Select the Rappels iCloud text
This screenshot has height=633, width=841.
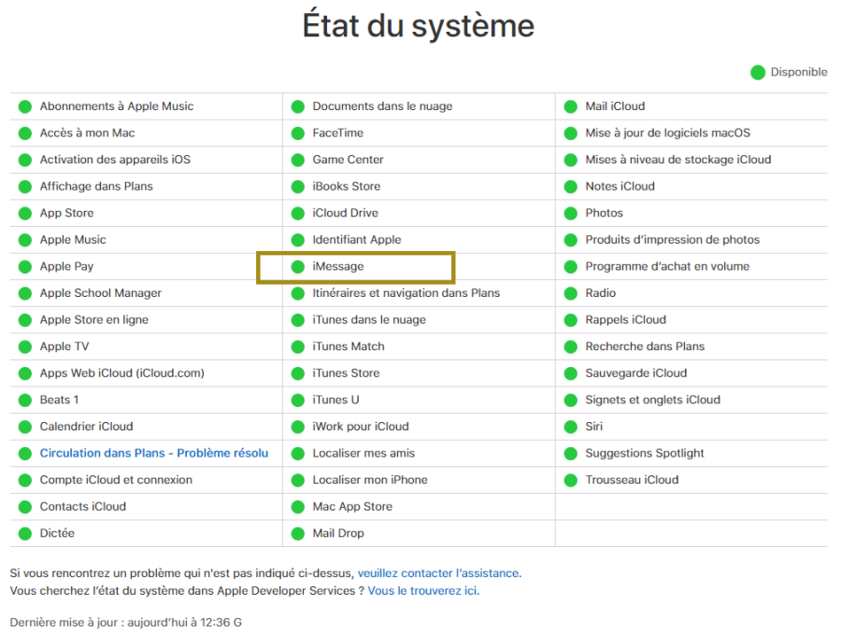[626, 320]
